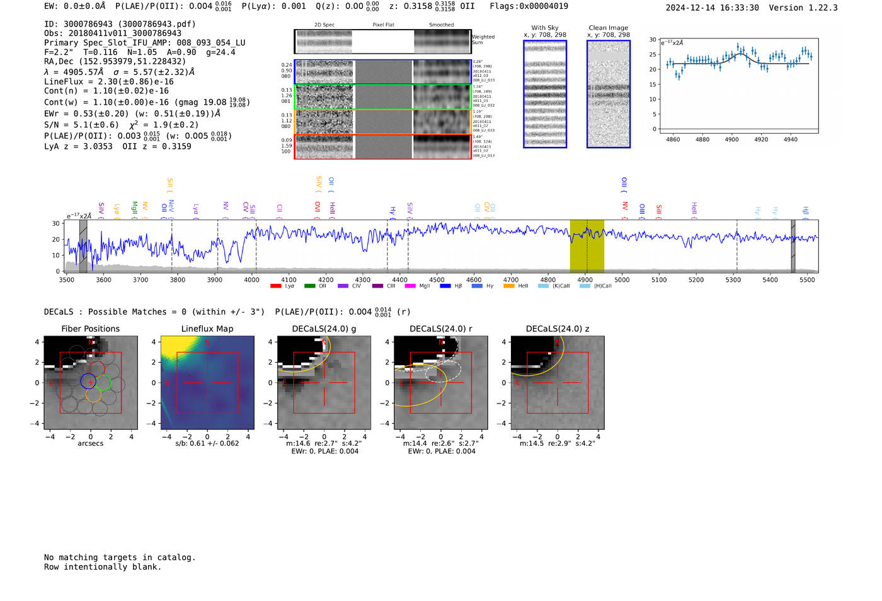Select the blue-bordered 2D spectrum row
This screenshot has width=882, height=601.
[x=382, y=72]
